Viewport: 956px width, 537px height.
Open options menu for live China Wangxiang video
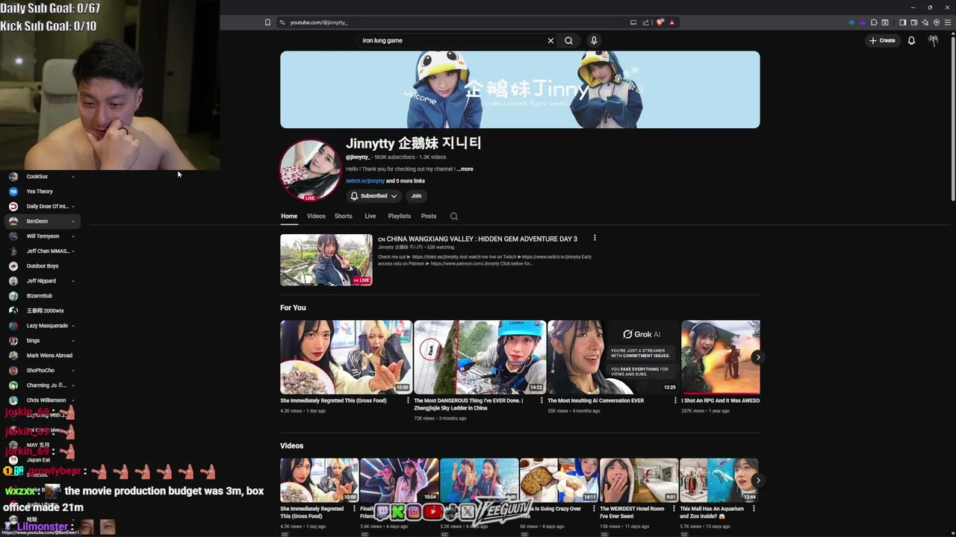595,238
